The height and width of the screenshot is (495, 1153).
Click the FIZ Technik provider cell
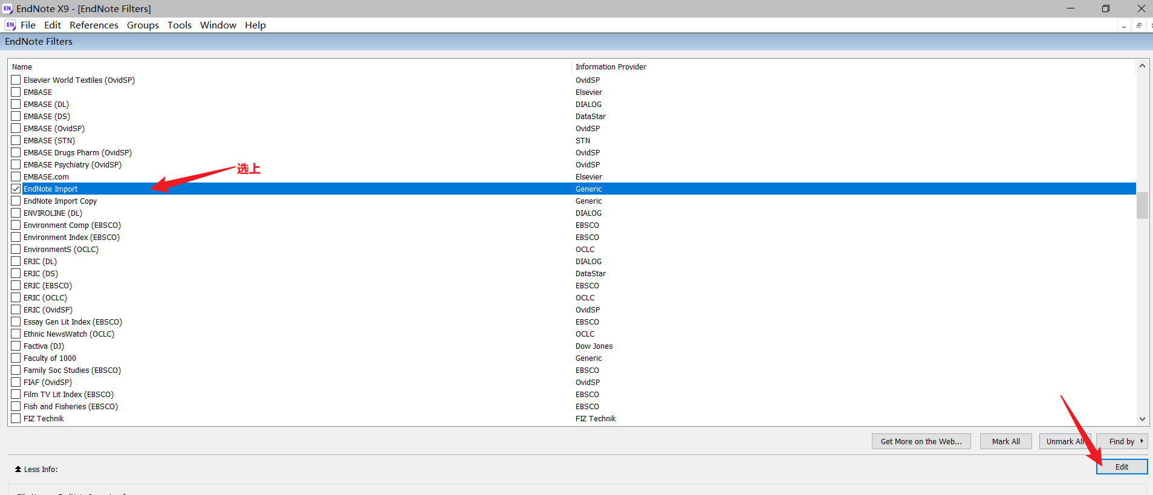pos(596,418)
